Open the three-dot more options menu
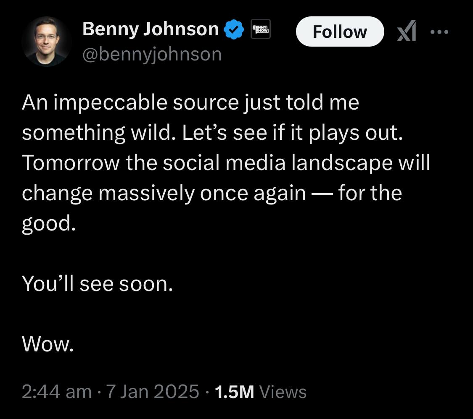The height and width of the screenshot is (419, 473). (440, 32)
